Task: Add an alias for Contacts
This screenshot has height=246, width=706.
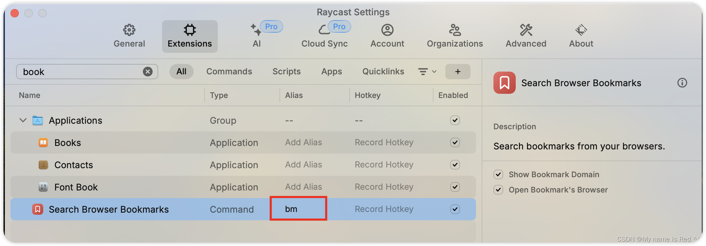Action: tap(304, 165)
